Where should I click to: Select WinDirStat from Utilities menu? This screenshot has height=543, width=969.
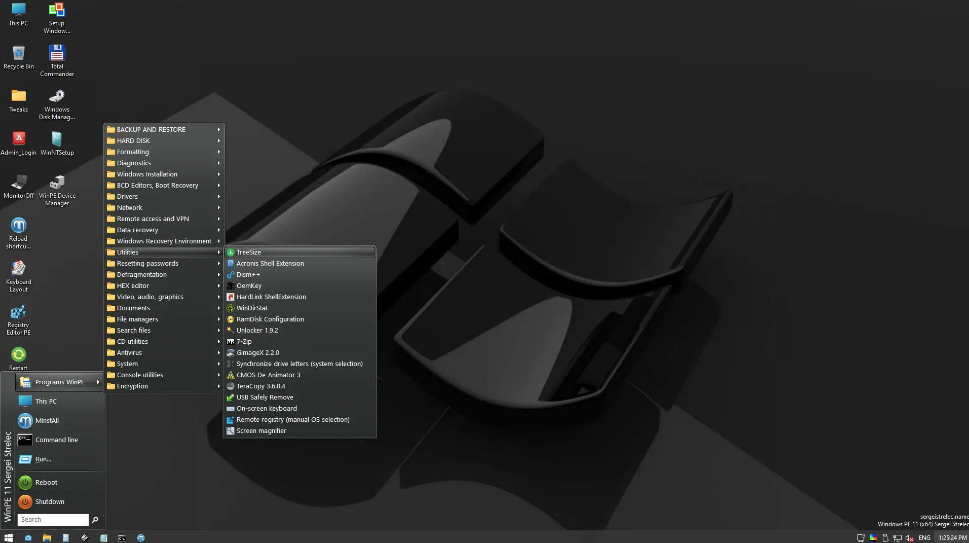[x=300, y=308]
